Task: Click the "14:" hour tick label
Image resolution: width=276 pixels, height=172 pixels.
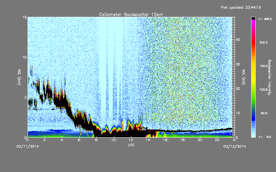Action: pos(148,140)
